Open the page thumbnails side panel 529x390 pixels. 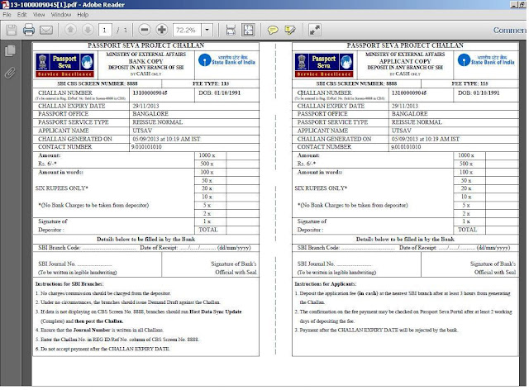10,50
